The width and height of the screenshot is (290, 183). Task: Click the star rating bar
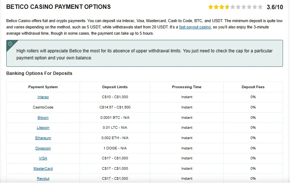coord(235,7)
